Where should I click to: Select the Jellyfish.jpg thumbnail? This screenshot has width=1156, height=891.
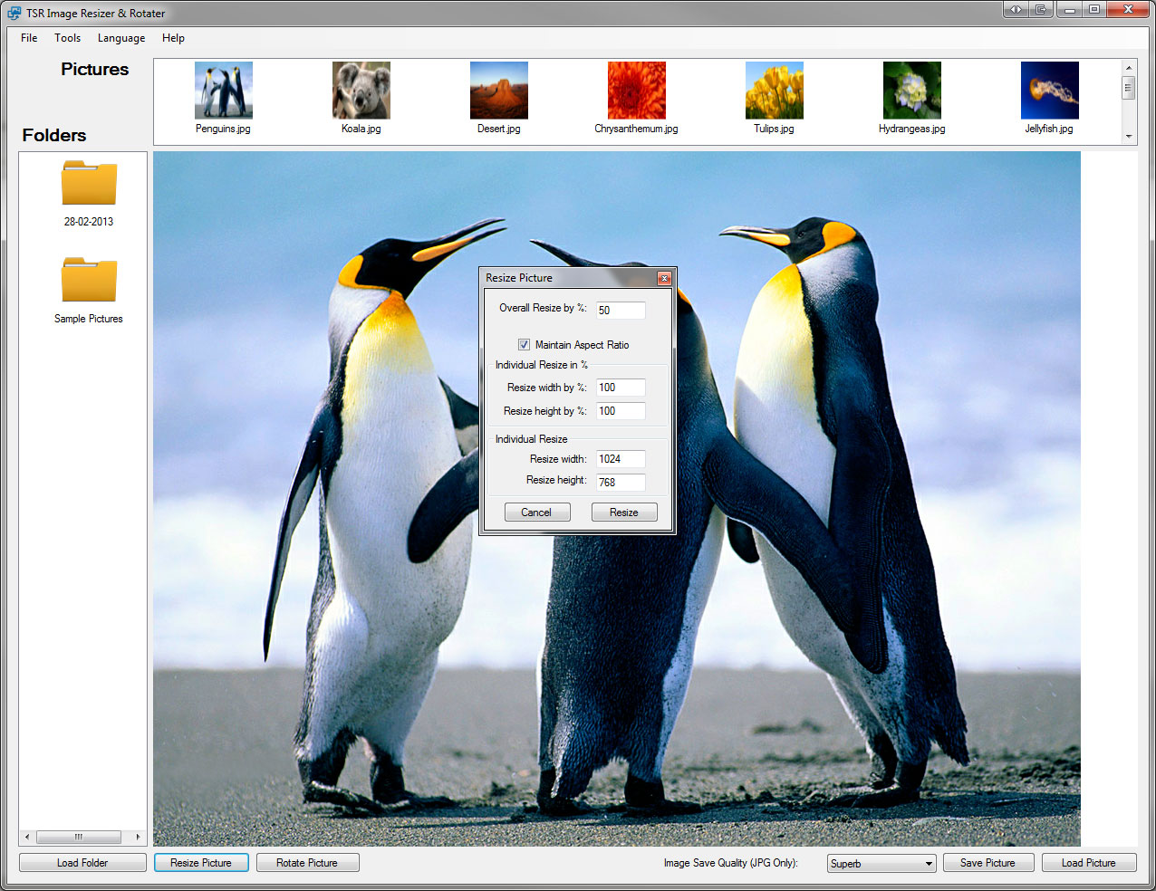coord(1049,91)
